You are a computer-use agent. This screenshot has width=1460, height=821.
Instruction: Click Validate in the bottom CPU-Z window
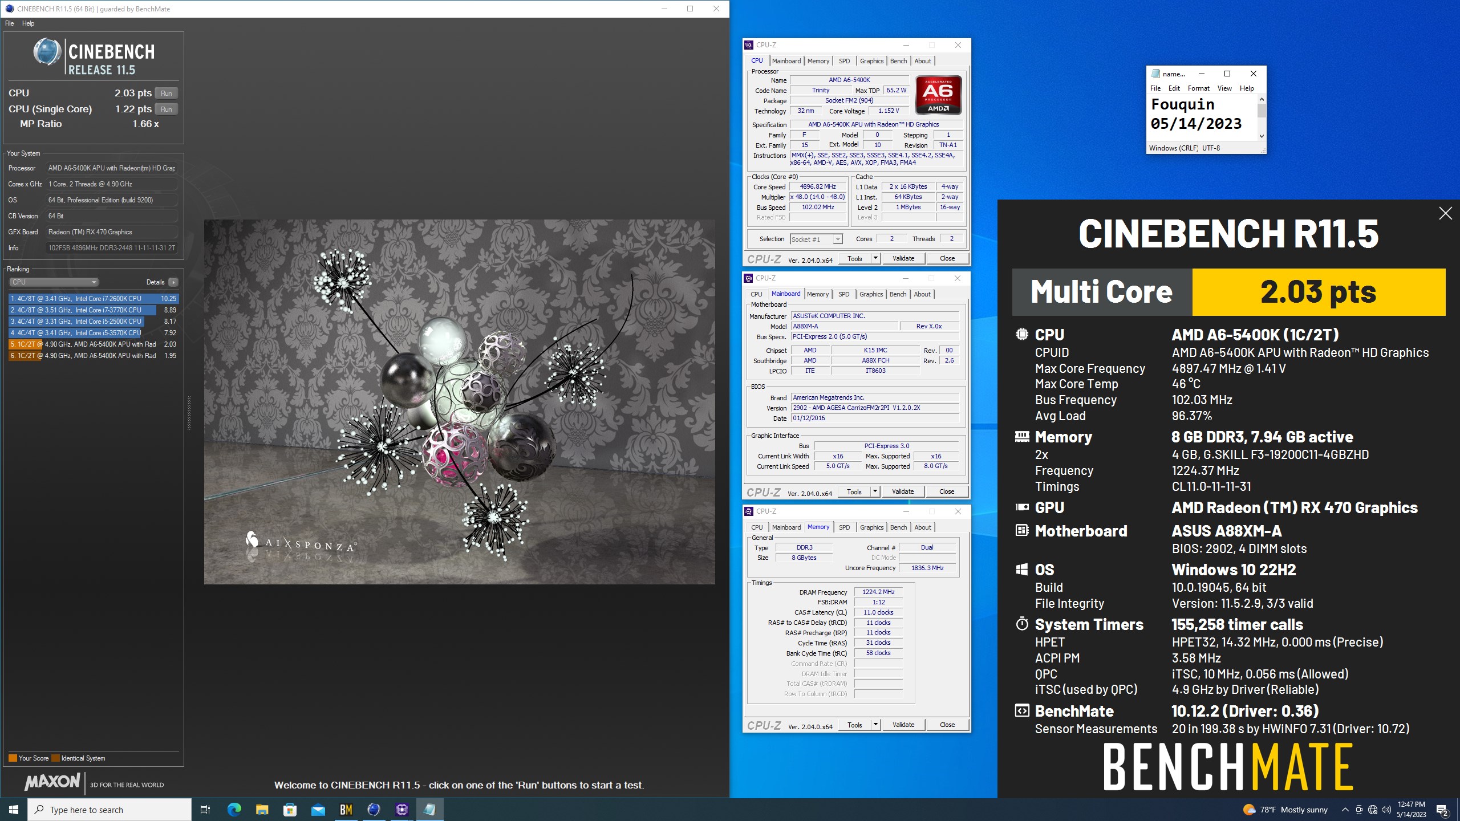point(903,725)
